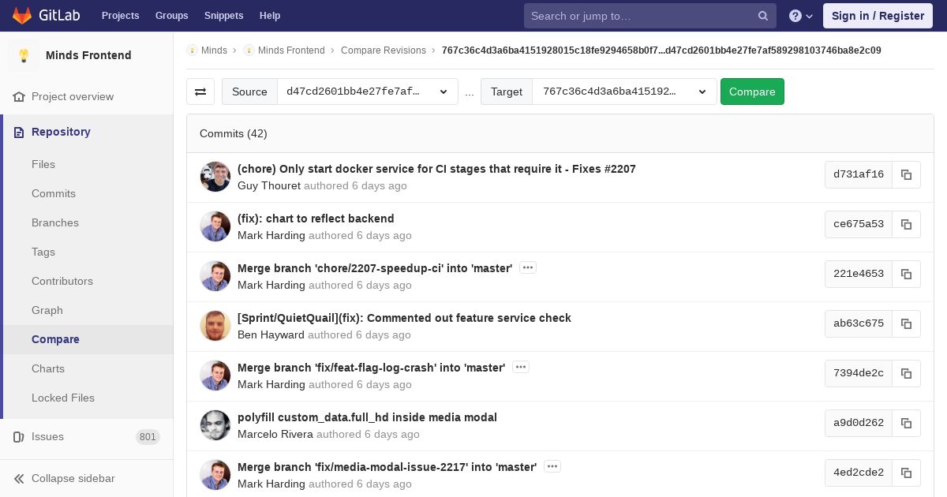Open the Commits sidebar item
Image resolution: width=947 pixels, height=497 pixels.
[54, 193]
